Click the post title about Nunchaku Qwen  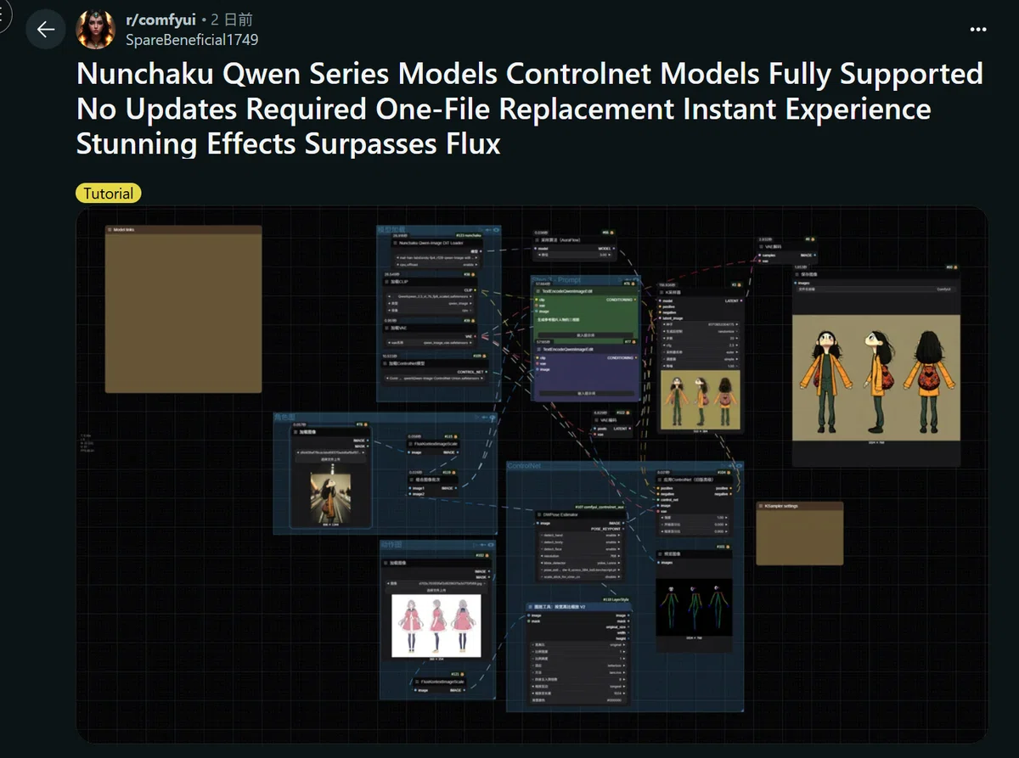tap(530, 109)
